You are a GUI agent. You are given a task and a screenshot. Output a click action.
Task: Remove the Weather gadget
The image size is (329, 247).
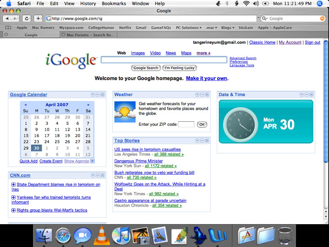coord(207,95)
